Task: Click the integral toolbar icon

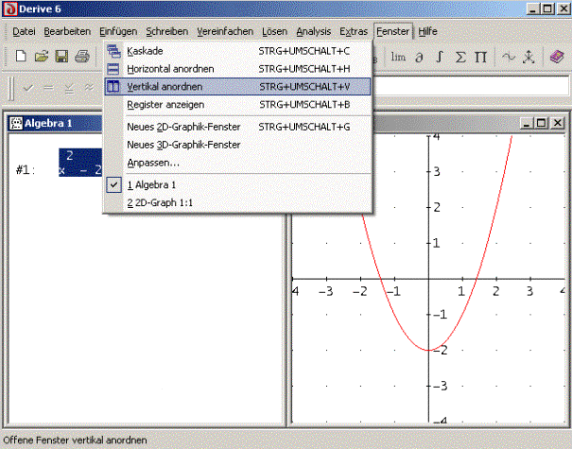Action: (x=440, y=57)
